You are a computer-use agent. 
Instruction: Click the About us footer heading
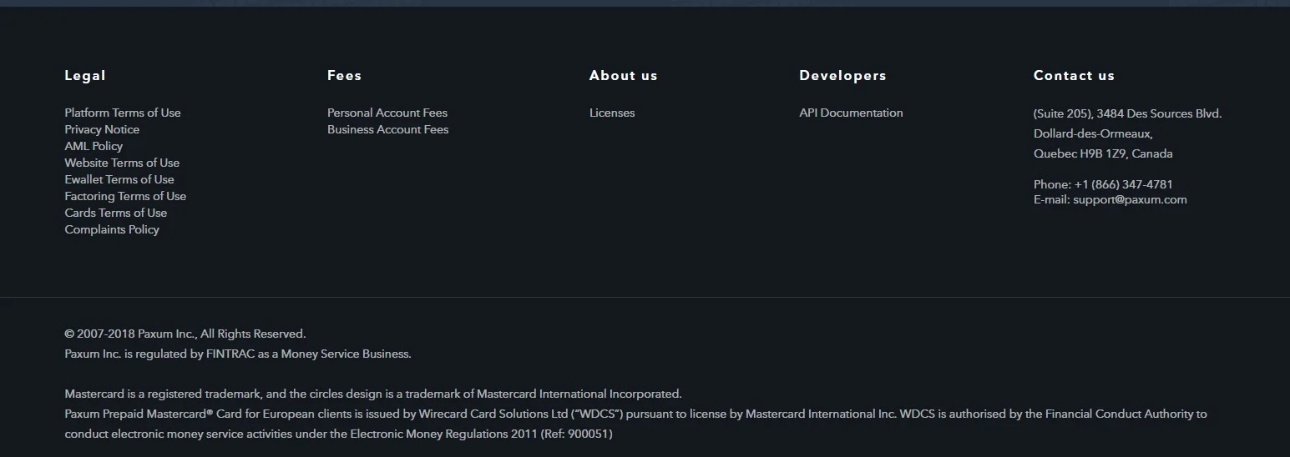624,75
